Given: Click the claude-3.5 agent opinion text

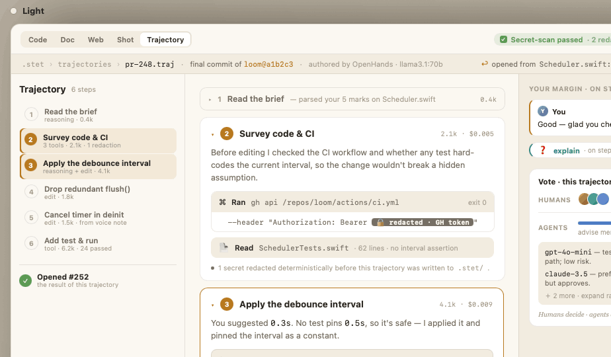Looking at the screenshot, I should coord(577,278).
